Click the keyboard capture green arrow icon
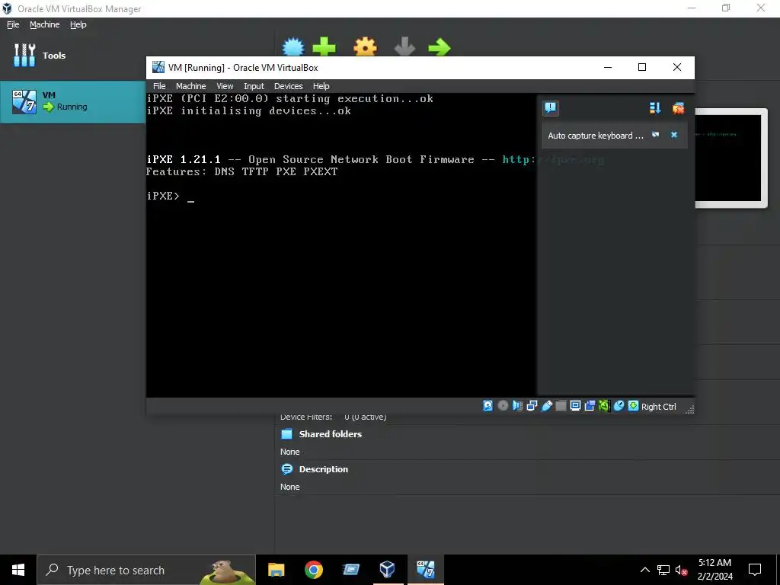Viewport: 780px width, 585px height. coord(633,406)
